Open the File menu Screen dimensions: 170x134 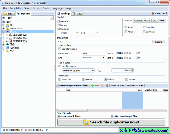pyautogui.click(x=5, y=8)
